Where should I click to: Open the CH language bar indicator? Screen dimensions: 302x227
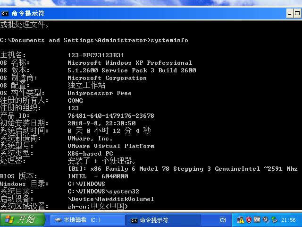click(223, 220)
